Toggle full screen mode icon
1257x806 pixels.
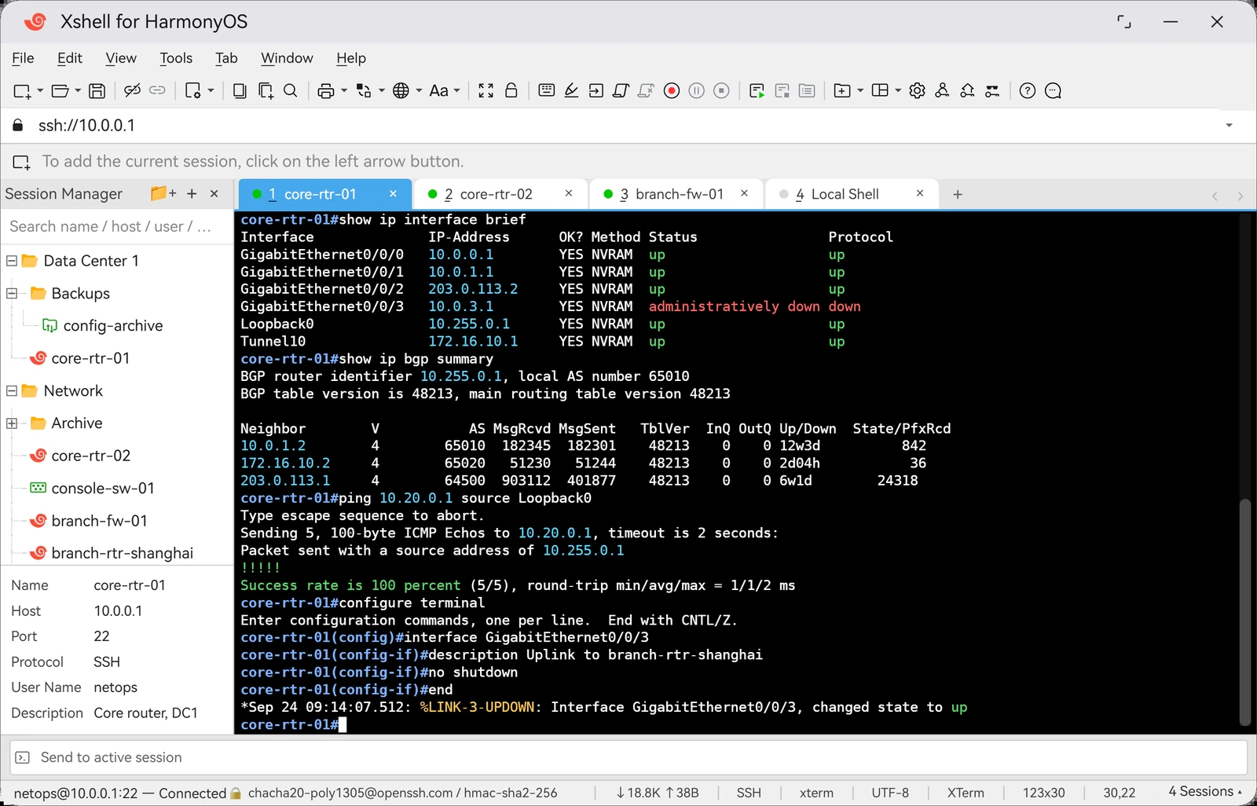pyautogui.click(x=486, y=91)
